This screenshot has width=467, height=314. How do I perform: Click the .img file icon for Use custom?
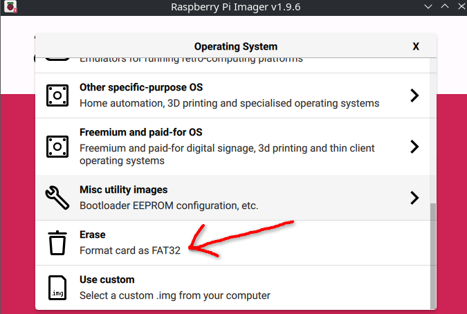pos(57,288)
